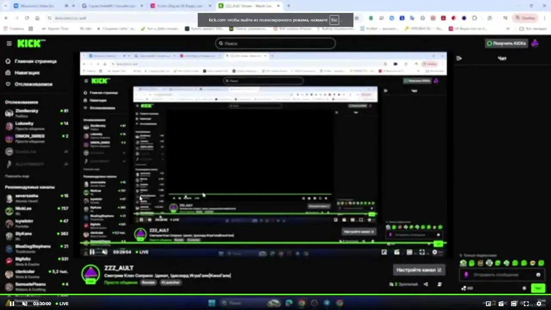
Task: Collapse chat with arrow beside Чат heading
Action: [459, 58]
